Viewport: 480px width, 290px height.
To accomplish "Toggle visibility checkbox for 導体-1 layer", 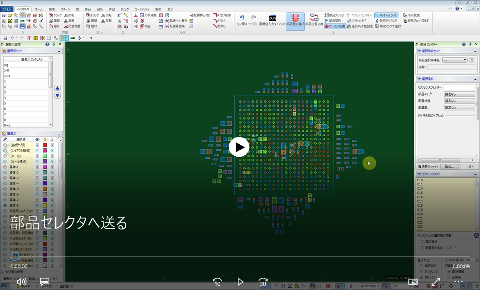I will (x=37, y=167).
